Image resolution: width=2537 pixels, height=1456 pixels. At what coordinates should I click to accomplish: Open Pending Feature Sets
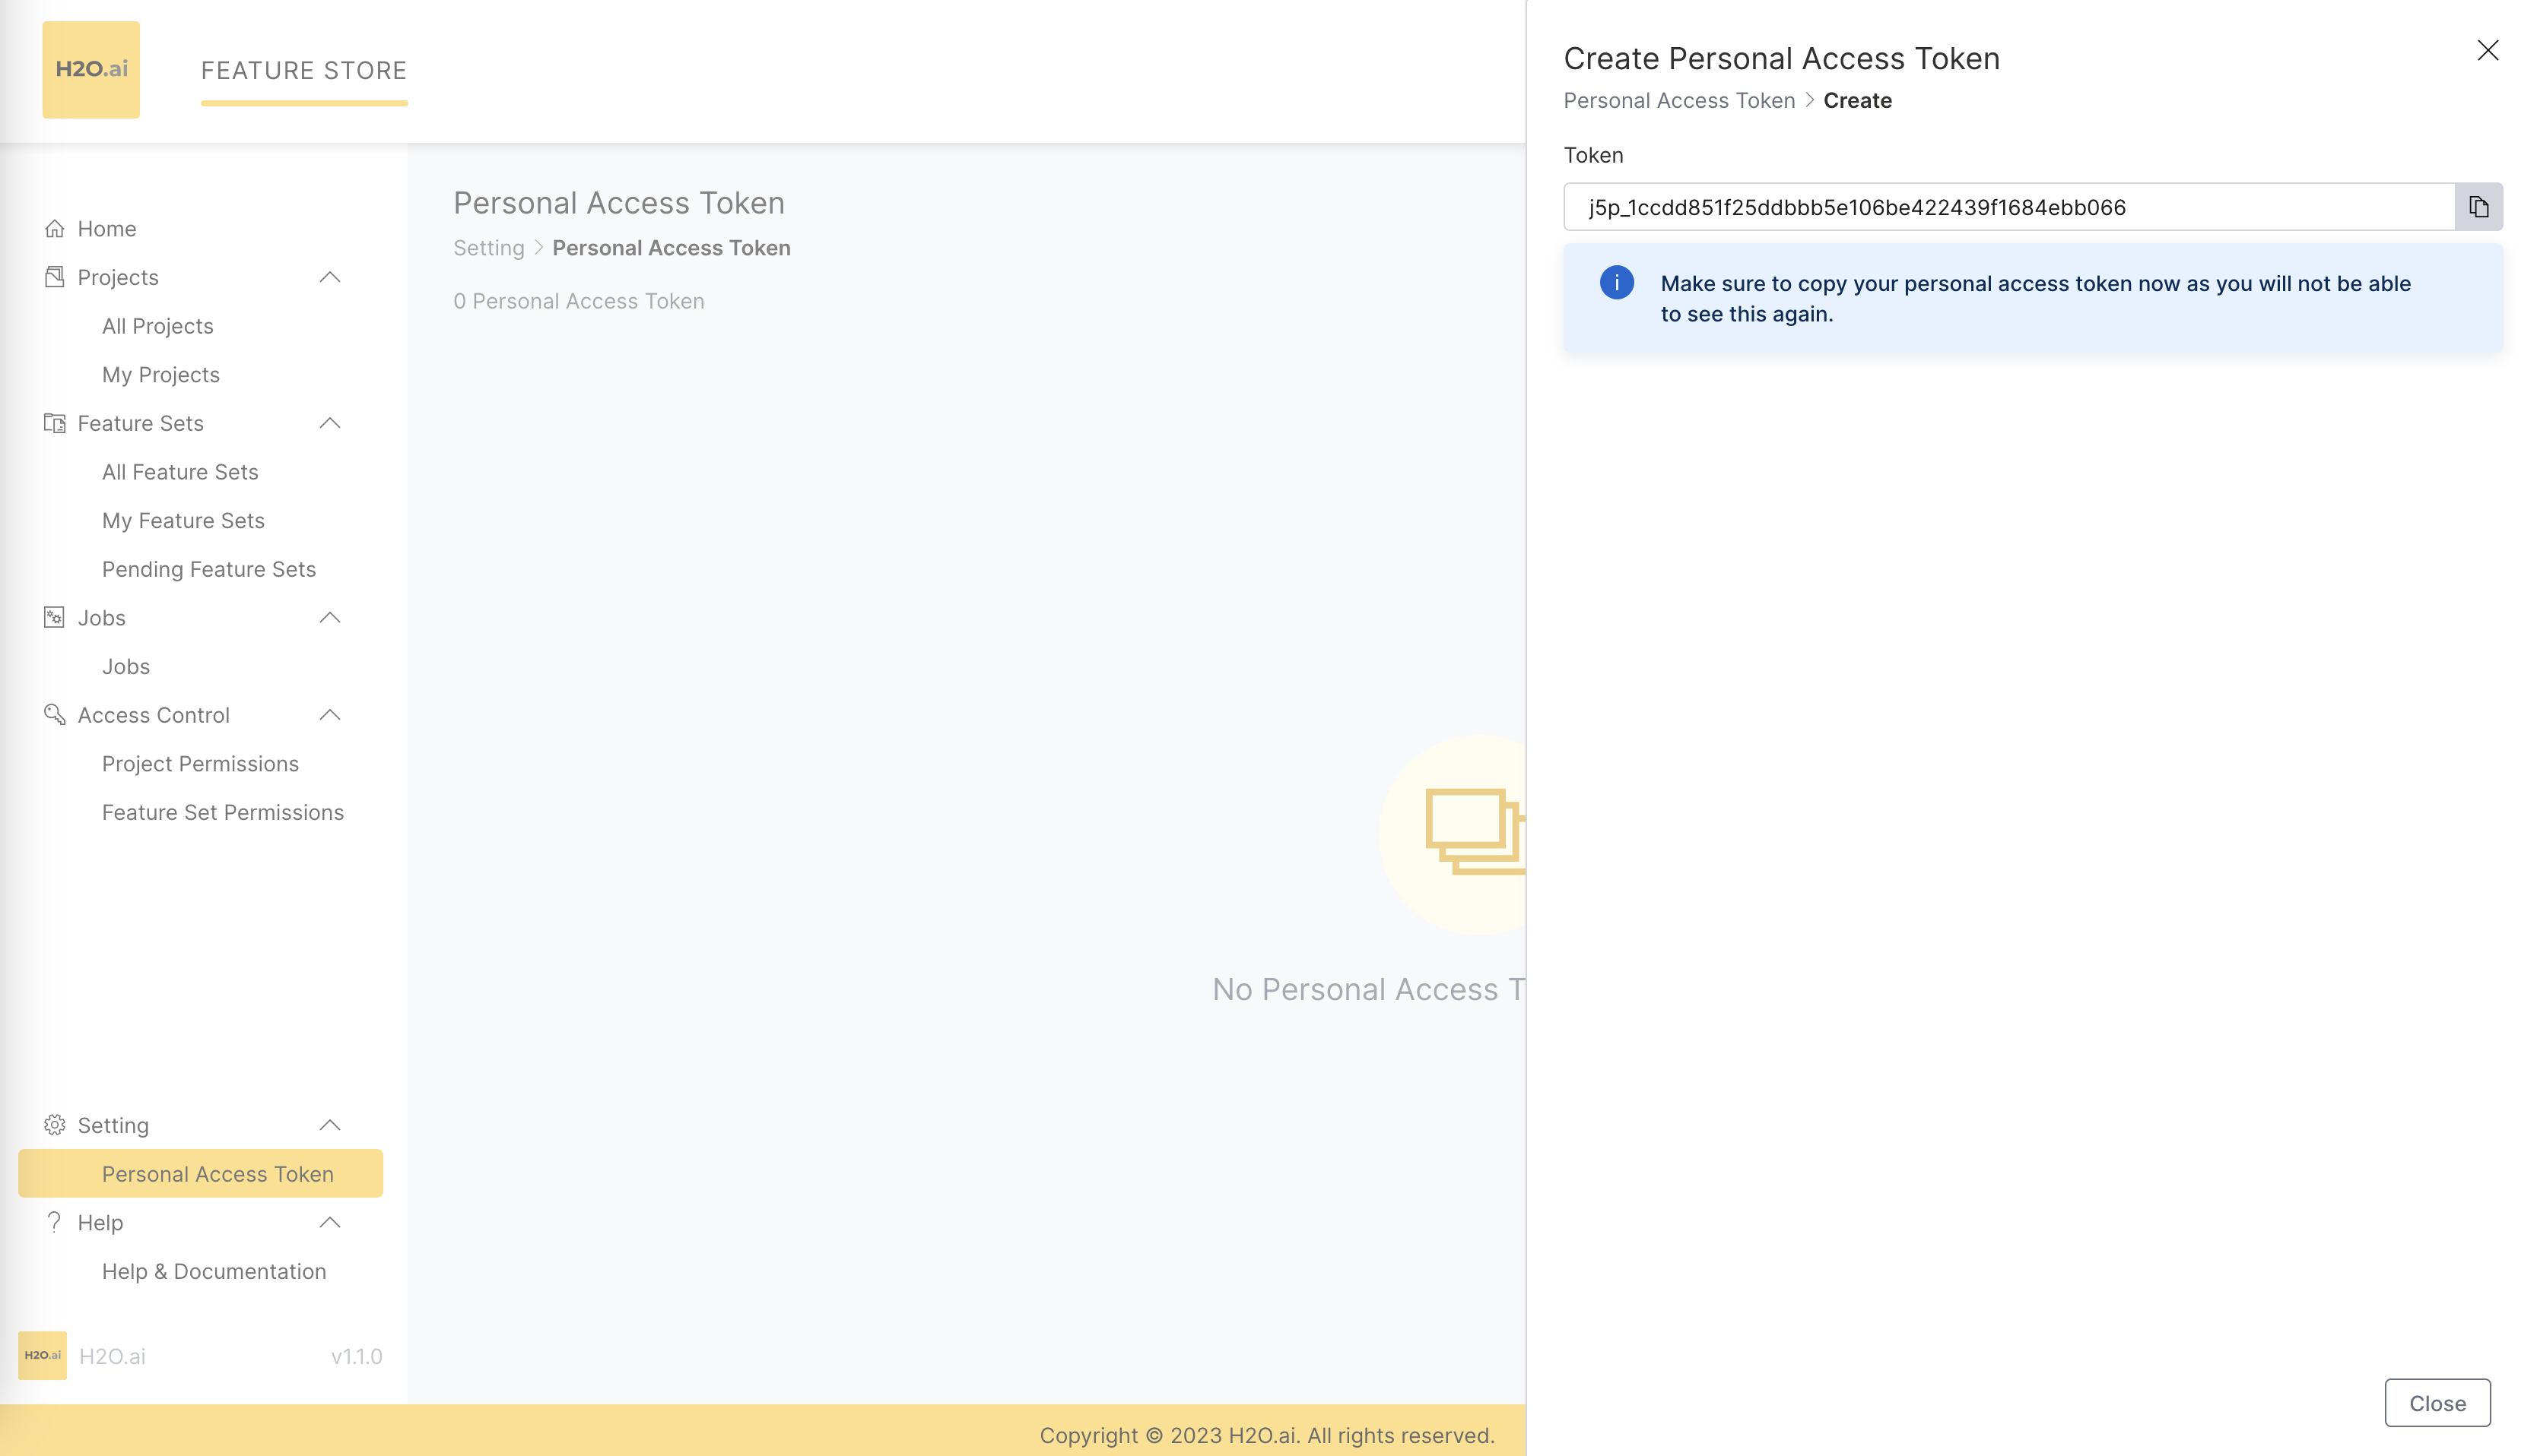pyautogui.click(x=209, y=568)
